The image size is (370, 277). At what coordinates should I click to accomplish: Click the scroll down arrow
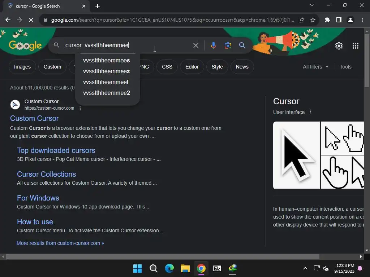coord(367,250)
